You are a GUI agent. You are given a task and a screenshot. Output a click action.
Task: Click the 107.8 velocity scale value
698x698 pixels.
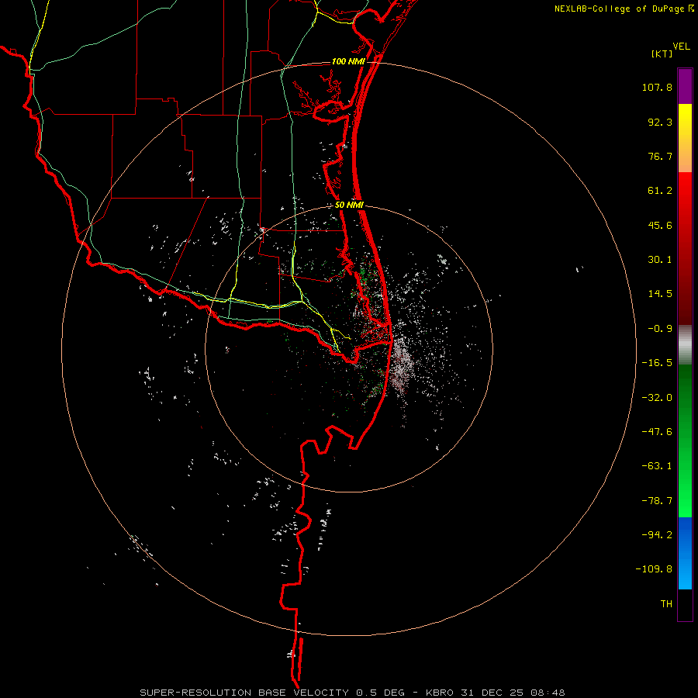657,87
